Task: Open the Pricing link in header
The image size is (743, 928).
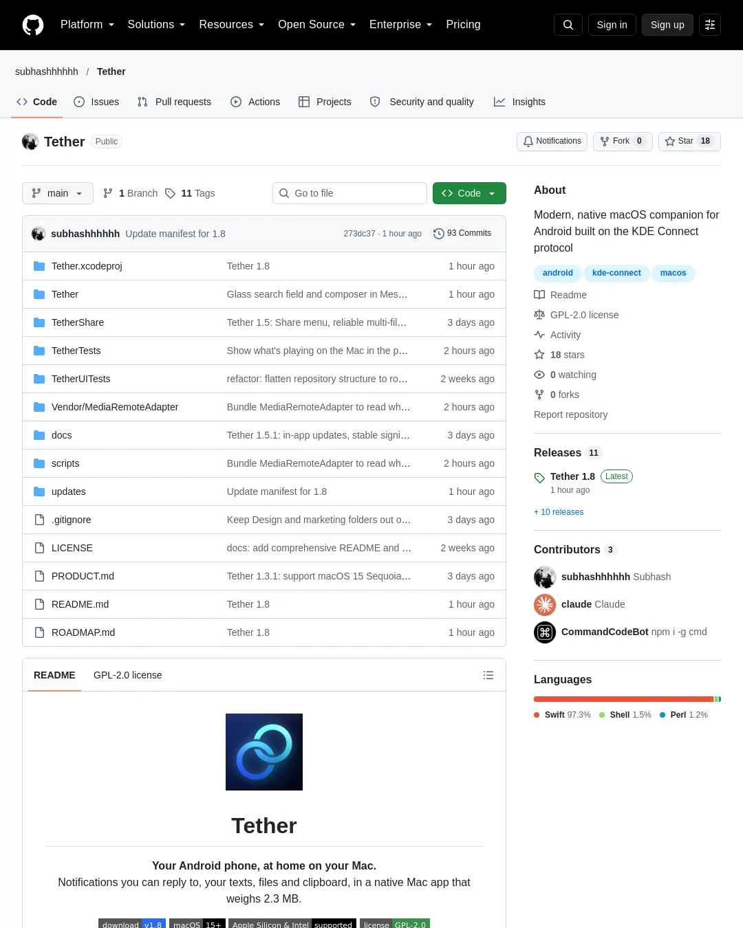Action: click(463, 25)
